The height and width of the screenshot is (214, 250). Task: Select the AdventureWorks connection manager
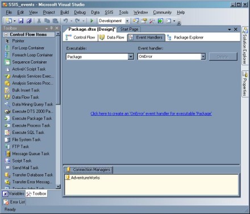[83, 178]
